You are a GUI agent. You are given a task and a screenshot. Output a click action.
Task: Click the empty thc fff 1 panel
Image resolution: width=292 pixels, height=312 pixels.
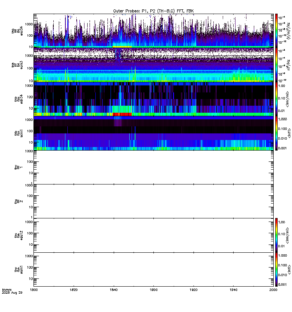point(153,167)
